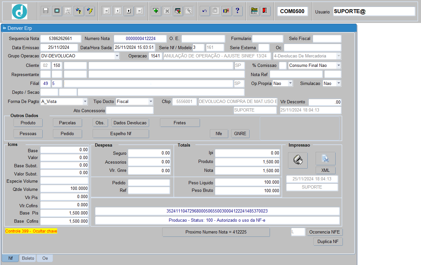Click the undo arrow icon in toolbar
421x265 pixels.
tap(205, 11)
